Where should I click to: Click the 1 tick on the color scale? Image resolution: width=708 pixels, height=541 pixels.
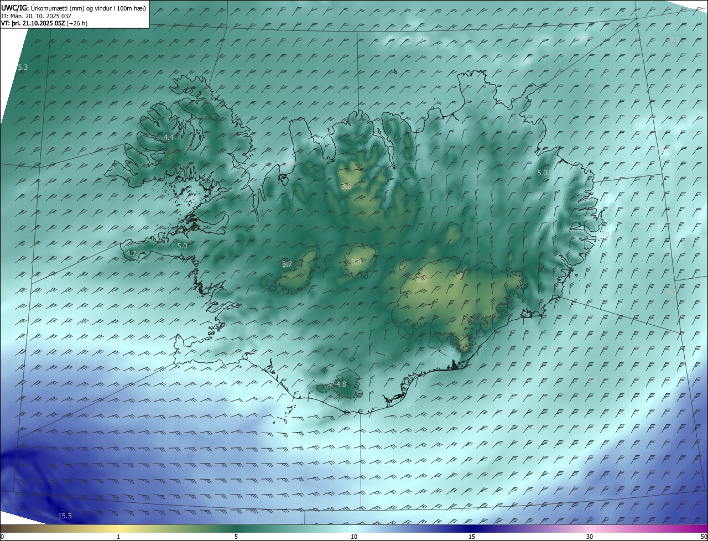[118, 537]
